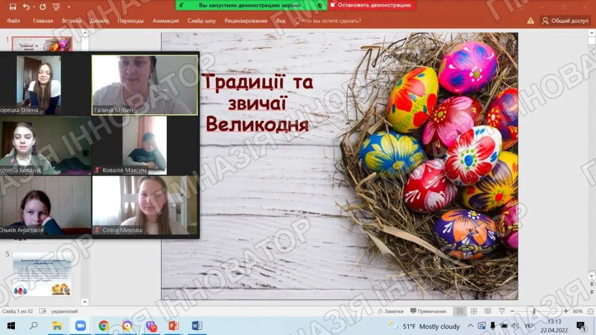Click the Undo arrow icon

coord(26,7)
